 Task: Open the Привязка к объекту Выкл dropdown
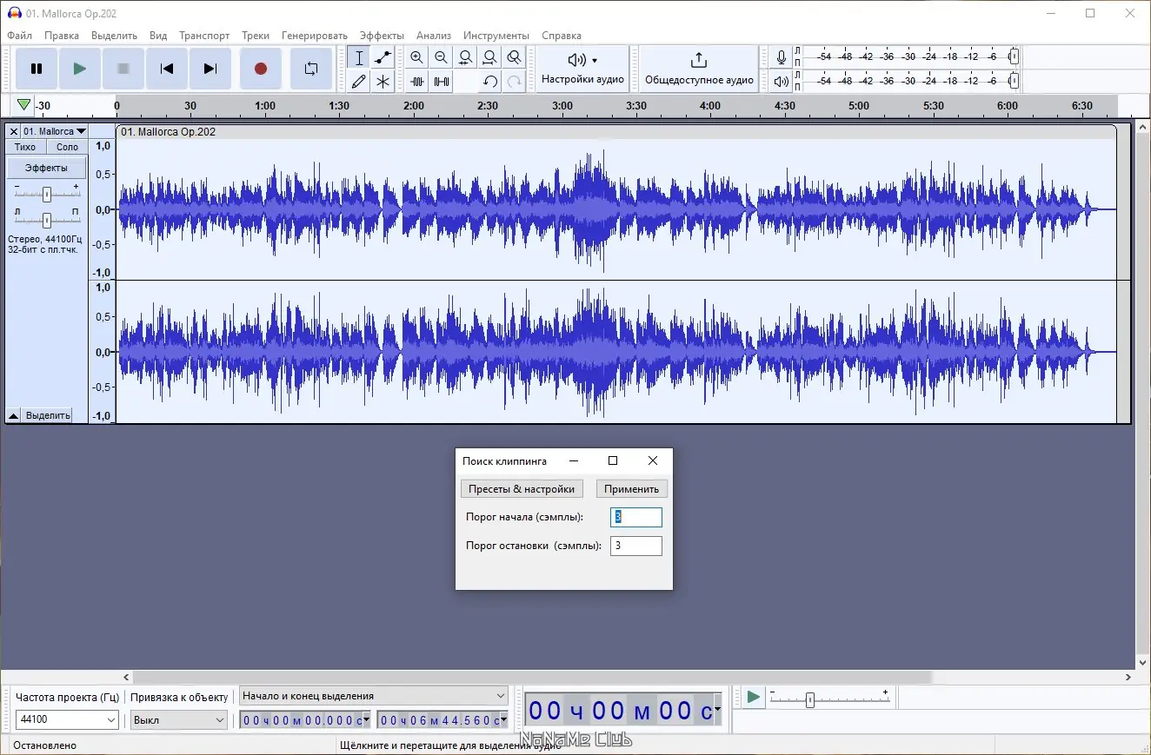220,720
